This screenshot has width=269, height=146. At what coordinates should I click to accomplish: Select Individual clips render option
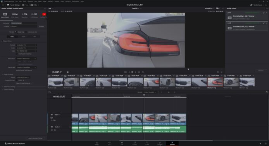(26, 32)
